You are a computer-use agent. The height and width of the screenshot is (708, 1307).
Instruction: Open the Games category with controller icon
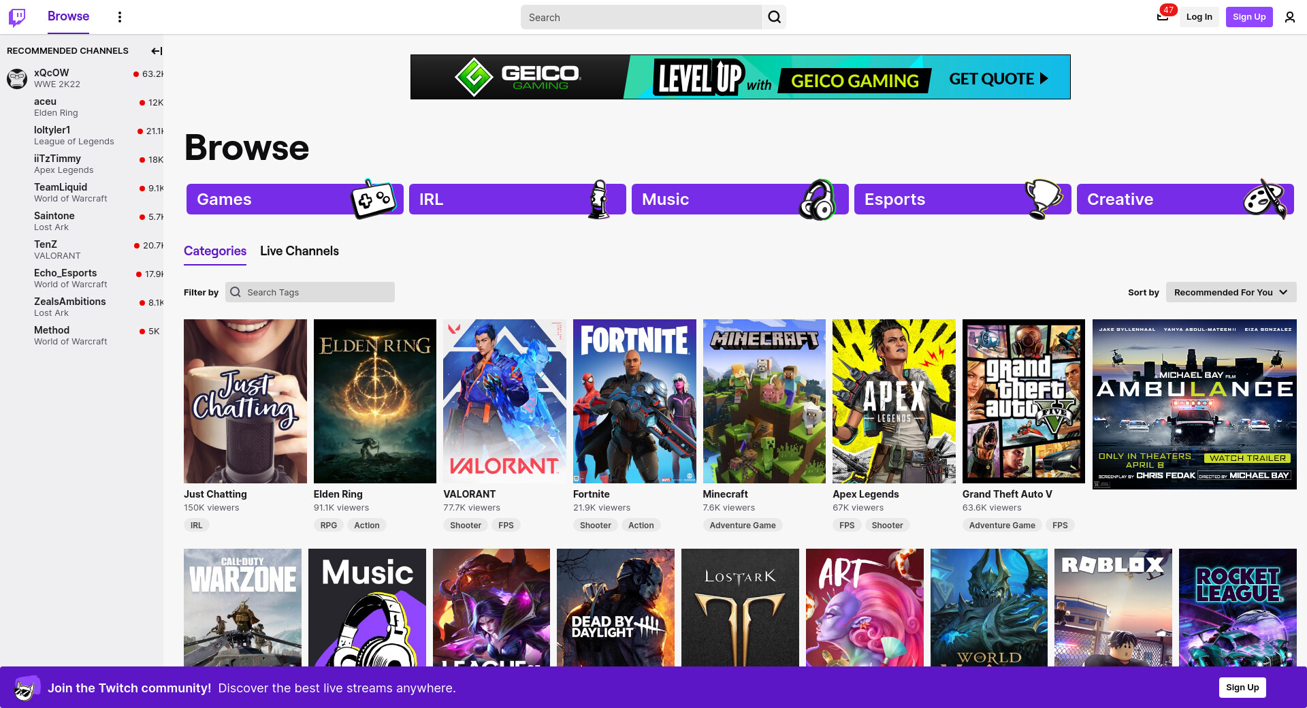pos(295,199)
